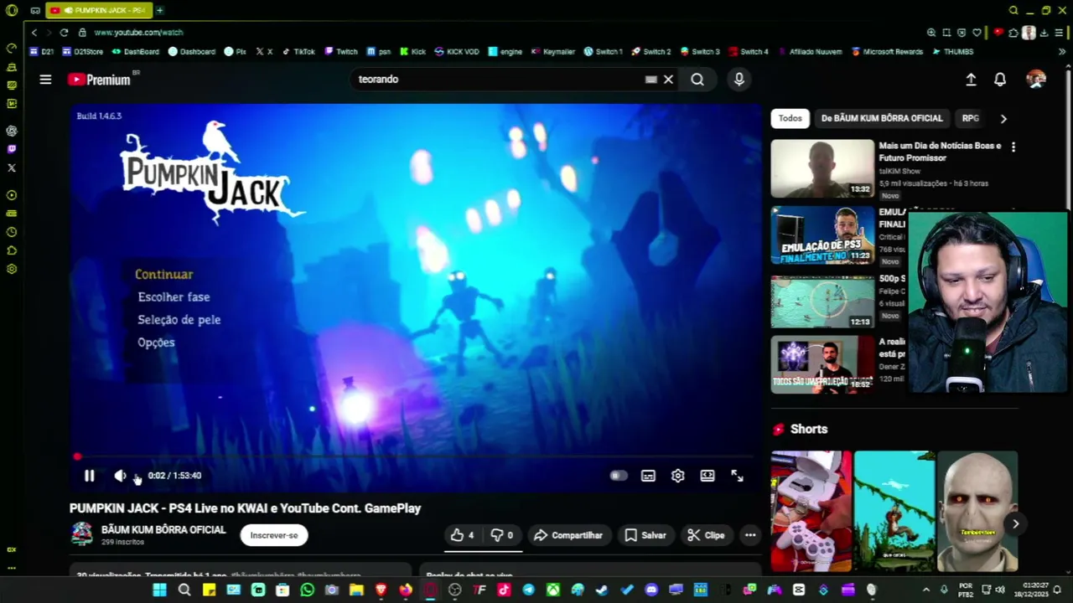Toggle the autoplay switch in player
The width and height of the screenshot is (1073, 603).
618,476
